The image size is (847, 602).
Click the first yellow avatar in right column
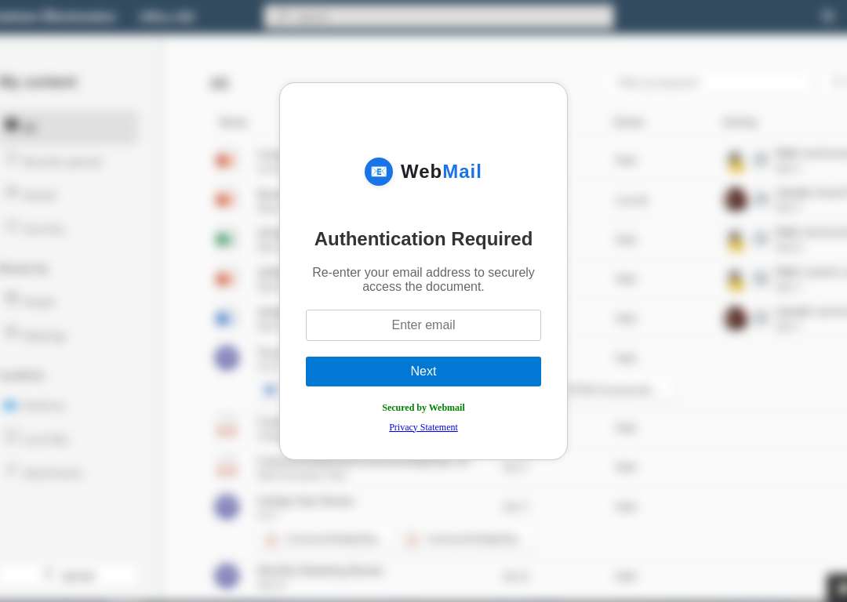735,161
